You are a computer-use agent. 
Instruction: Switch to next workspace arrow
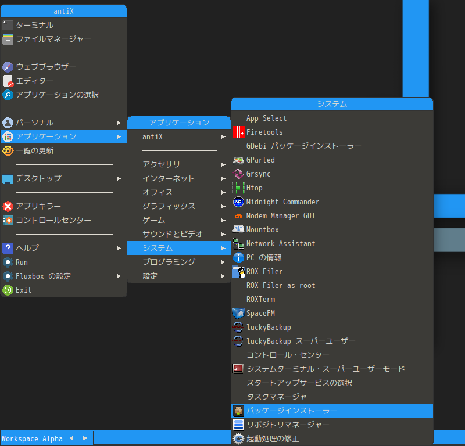[85, 438]
